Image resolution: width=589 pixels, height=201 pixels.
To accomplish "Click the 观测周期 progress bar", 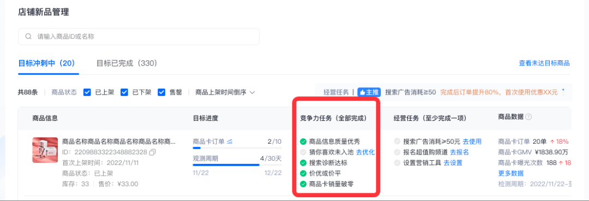I will click(x=237, y=165).
